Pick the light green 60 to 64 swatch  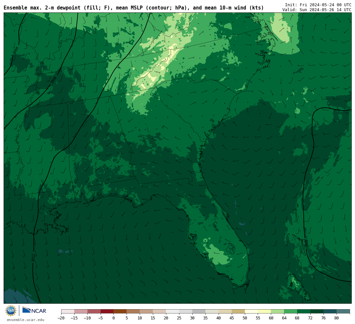point(277,311)
